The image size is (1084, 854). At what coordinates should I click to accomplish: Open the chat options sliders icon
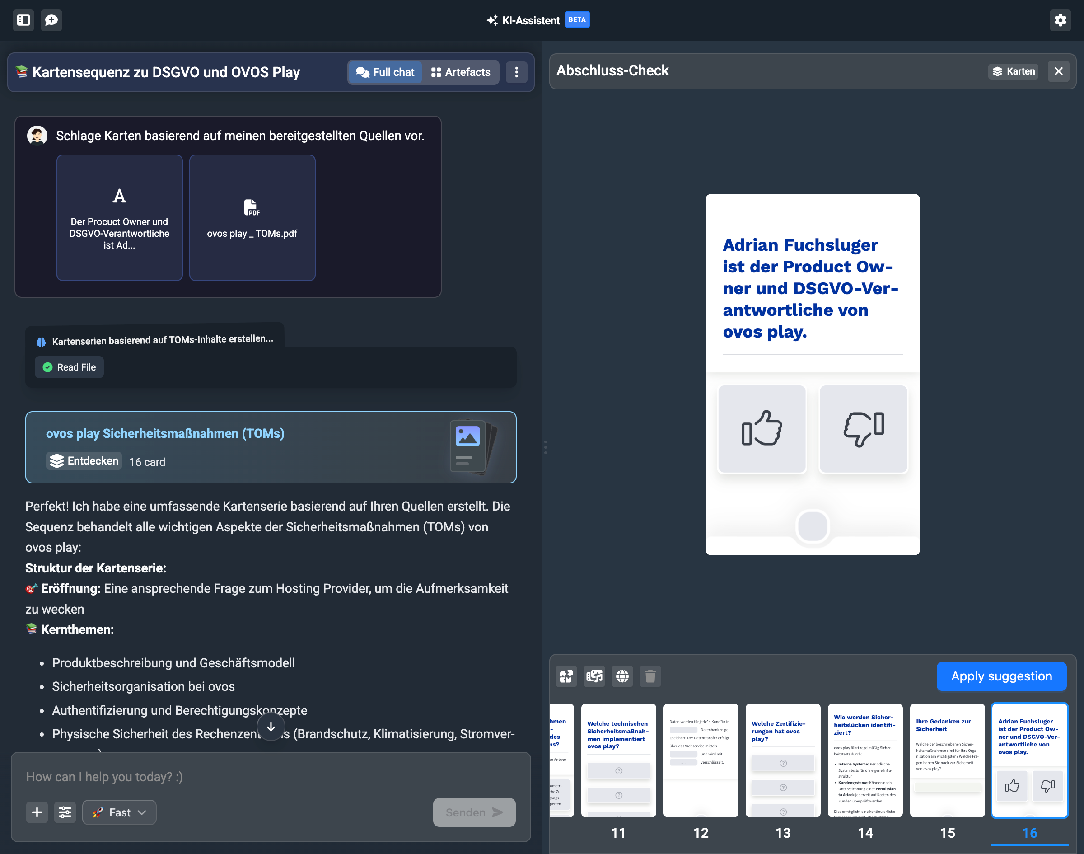(65, 812)
